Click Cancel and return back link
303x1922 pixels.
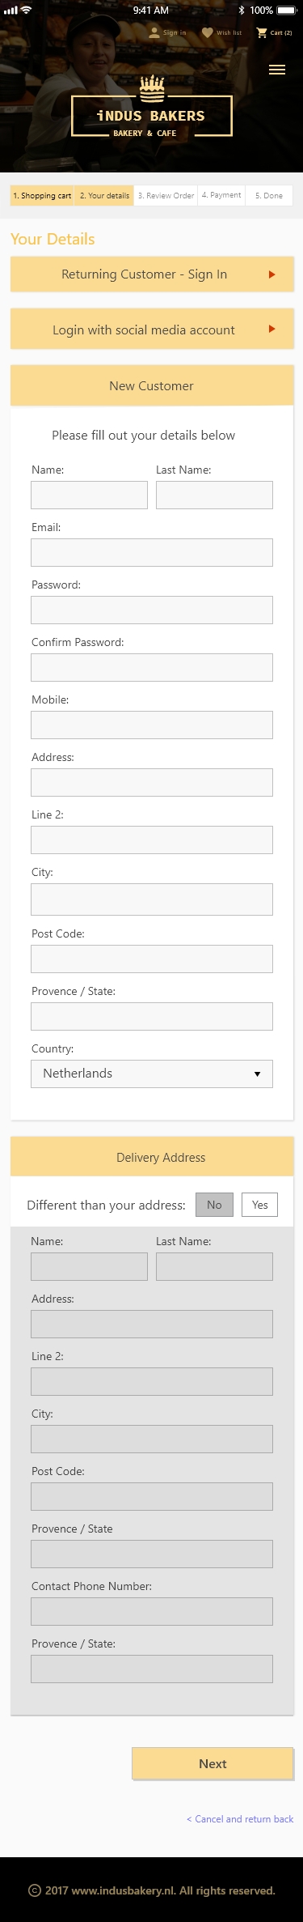point(240,1818)
